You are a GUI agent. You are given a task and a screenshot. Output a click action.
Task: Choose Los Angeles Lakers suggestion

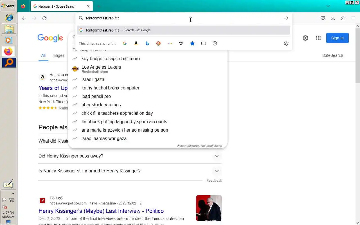point(148,69)
